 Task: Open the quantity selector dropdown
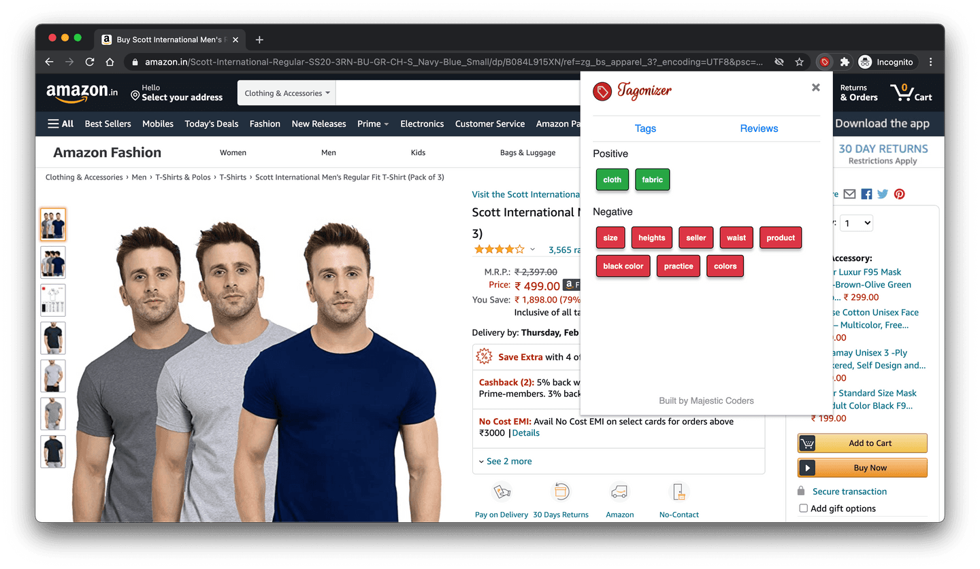tap(856, 223)
